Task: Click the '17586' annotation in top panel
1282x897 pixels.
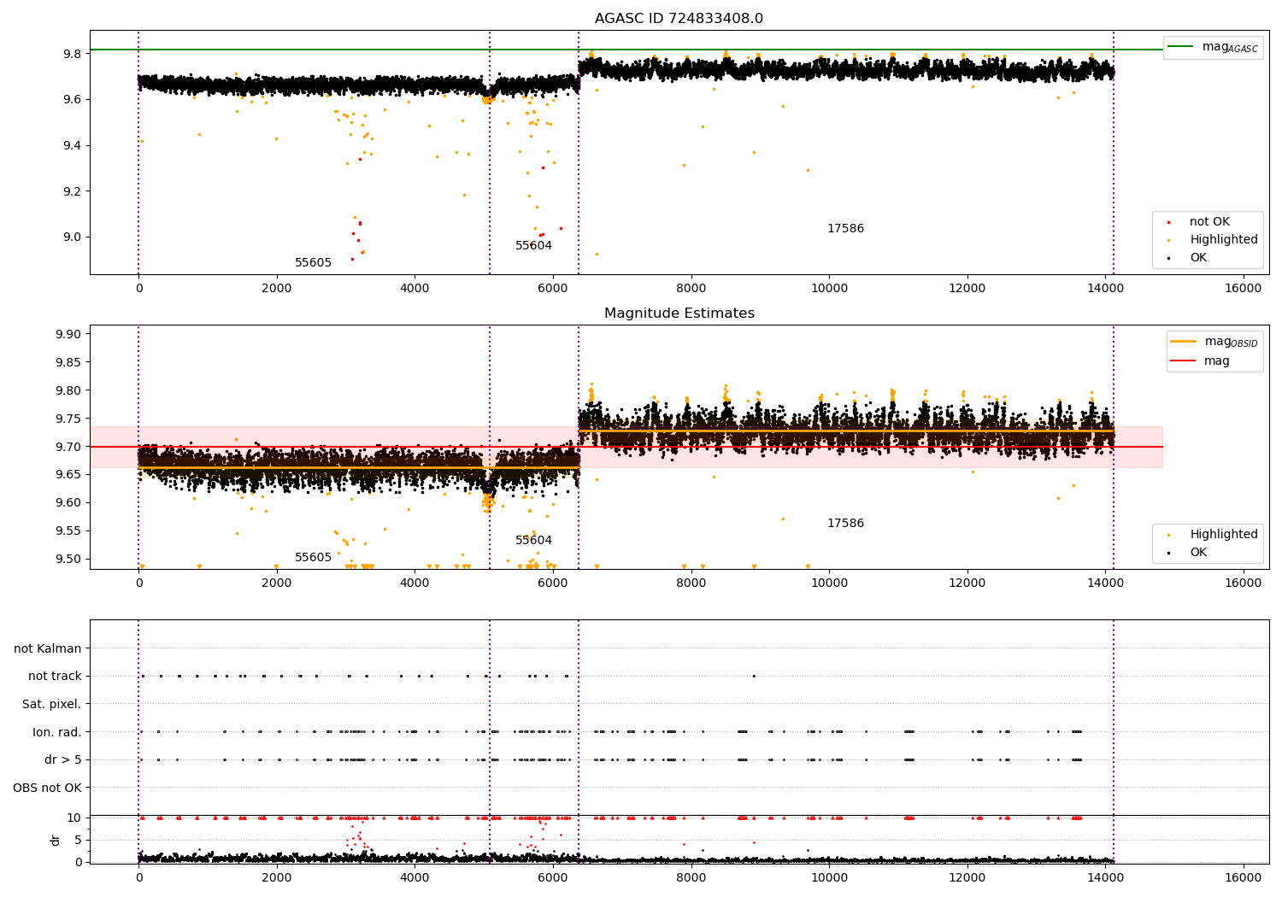Action: coord(845,229)
